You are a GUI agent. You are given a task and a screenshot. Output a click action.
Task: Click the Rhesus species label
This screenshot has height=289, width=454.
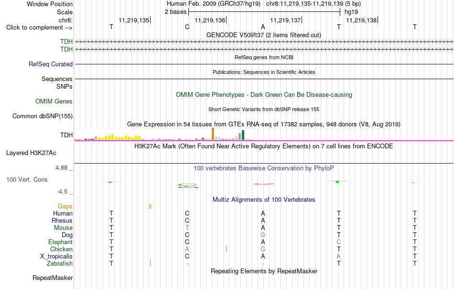[62, 220]
